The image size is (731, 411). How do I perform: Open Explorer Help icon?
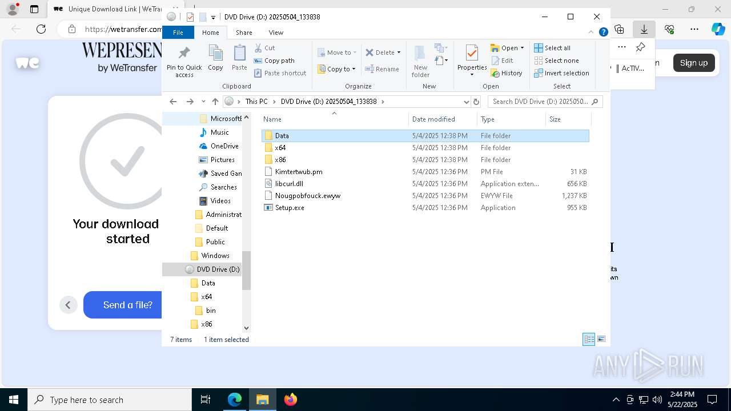coord(603,33)
